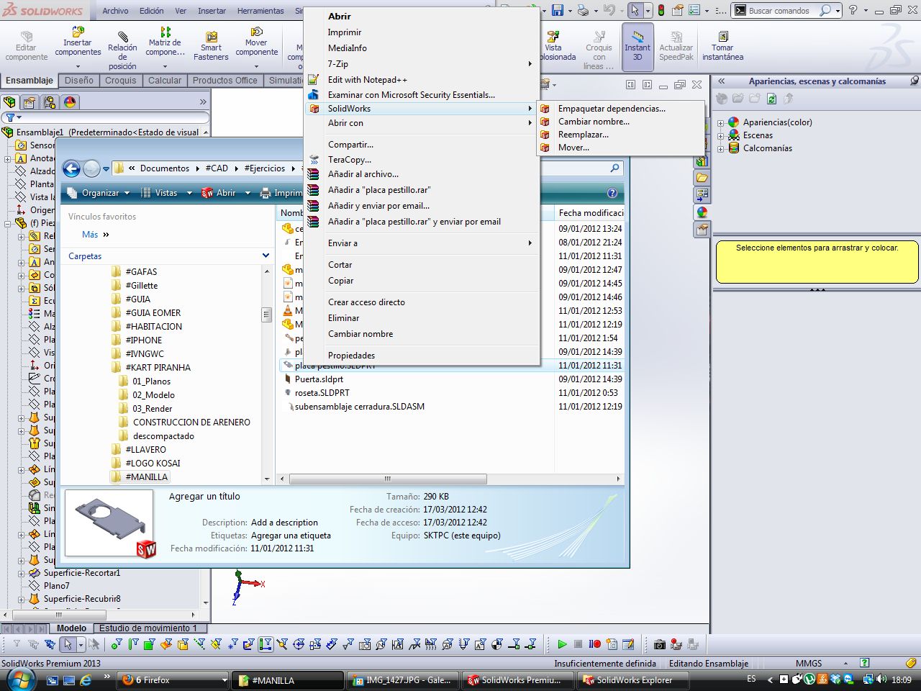Screen dimensions: 921x691
Task: Collapse the Carpetas panel chevron
Action: click(x=266, y=256)
